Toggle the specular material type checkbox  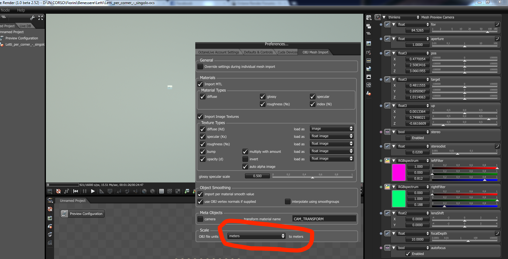pyautogui.click(x=313, y=97)
